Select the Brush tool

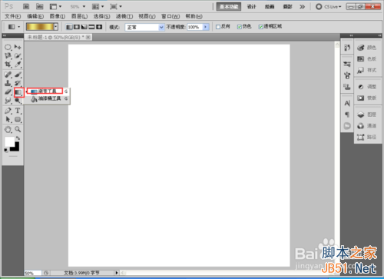pyautogui.click(x=18, y=75)
